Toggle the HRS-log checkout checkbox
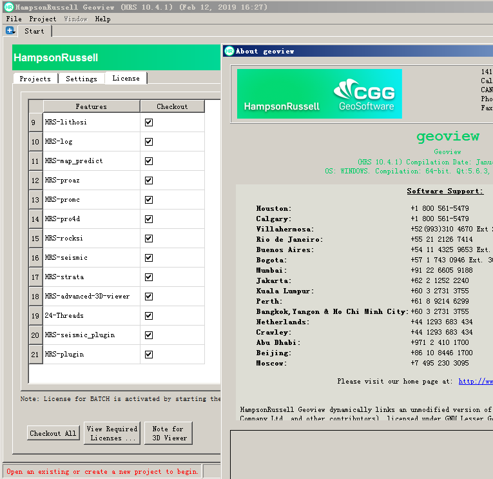Image resolution: width=493 pixels, height=479 pixels. [149, 142]
